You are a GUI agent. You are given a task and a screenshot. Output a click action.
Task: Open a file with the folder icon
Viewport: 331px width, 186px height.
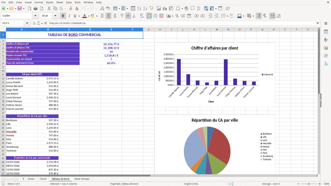[11, 9]
